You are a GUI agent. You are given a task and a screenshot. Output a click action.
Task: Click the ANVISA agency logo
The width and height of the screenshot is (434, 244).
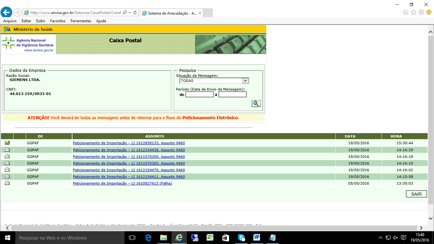tap(28, 44)
